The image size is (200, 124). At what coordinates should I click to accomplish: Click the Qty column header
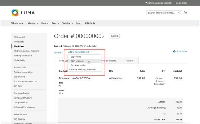point(164,71)
